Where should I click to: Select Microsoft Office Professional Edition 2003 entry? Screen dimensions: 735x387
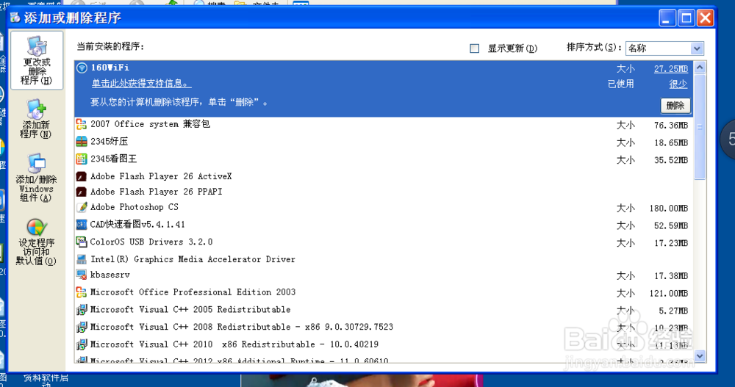point(384,292)
